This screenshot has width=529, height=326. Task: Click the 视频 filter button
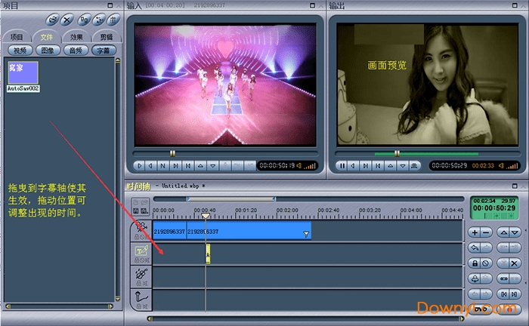pos(19,50)
